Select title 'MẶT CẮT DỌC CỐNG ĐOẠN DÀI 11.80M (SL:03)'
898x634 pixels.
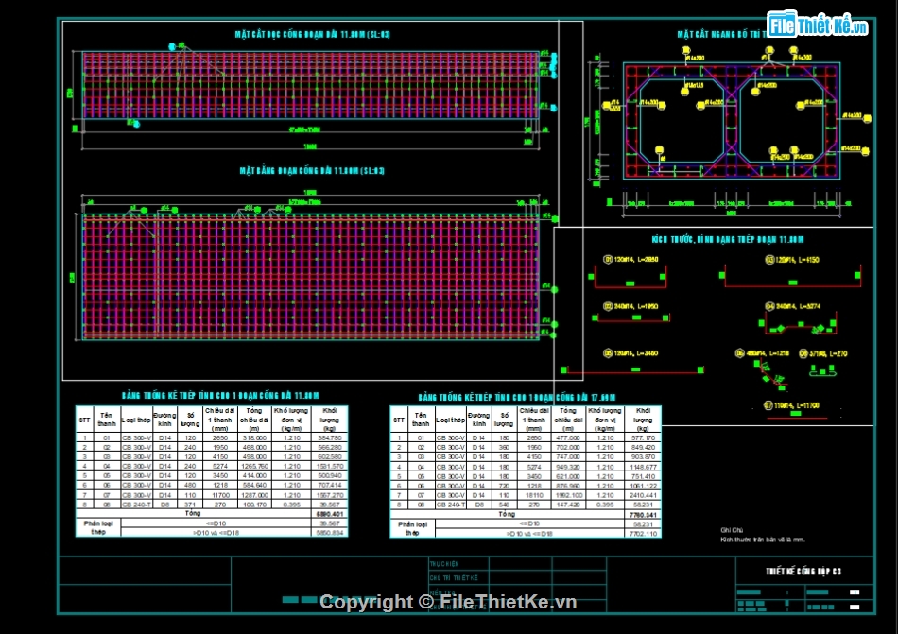pos(313,34)
